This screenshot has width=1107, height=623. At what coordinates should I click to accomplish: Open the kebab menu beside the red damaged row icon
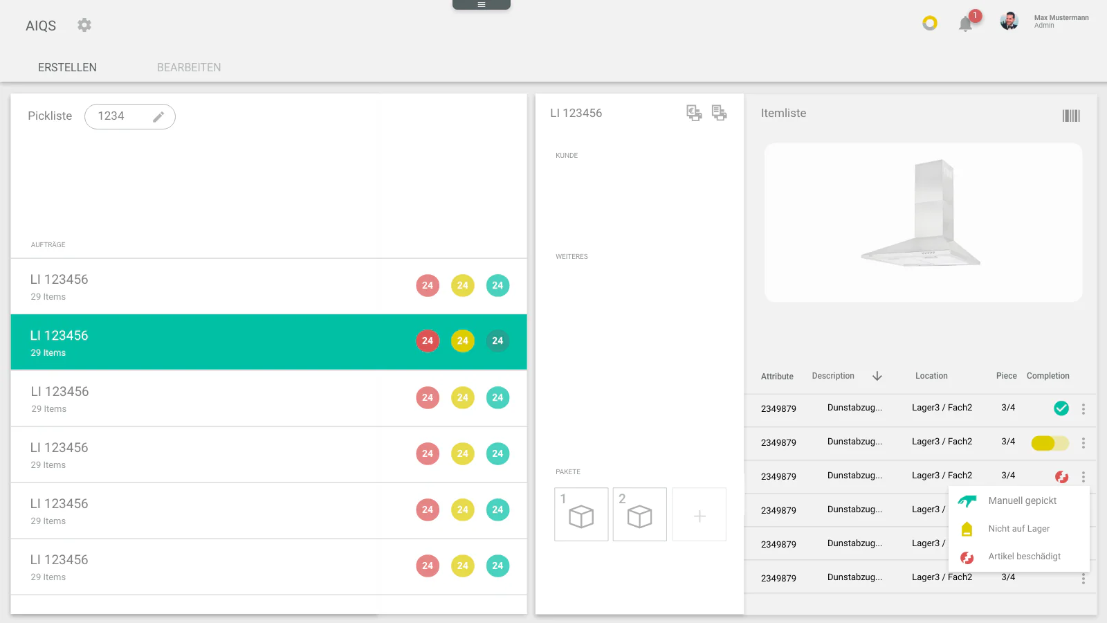pos(1083,477)
